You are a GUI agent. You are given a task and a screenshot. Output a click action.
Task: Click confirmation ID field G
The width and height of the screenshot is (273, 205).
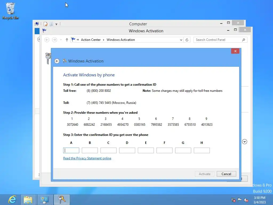coord(183,151)
